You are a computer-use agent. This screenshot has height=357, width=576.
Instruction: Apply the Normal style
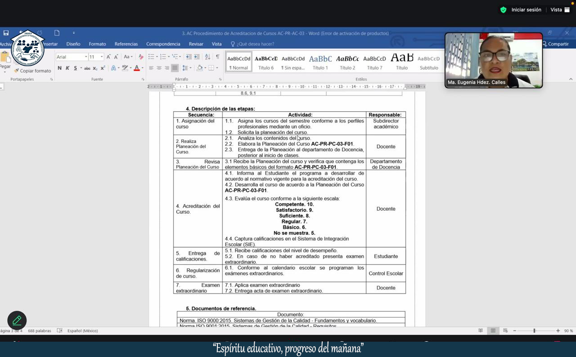(x=238, y=62)
